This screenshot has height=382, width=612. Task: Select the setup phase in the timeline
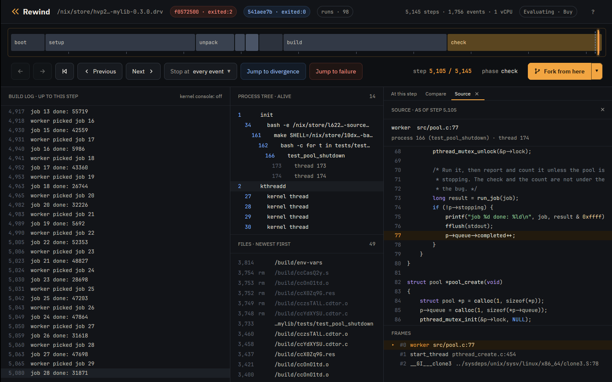pyautogui.click(x=120, y=42)
